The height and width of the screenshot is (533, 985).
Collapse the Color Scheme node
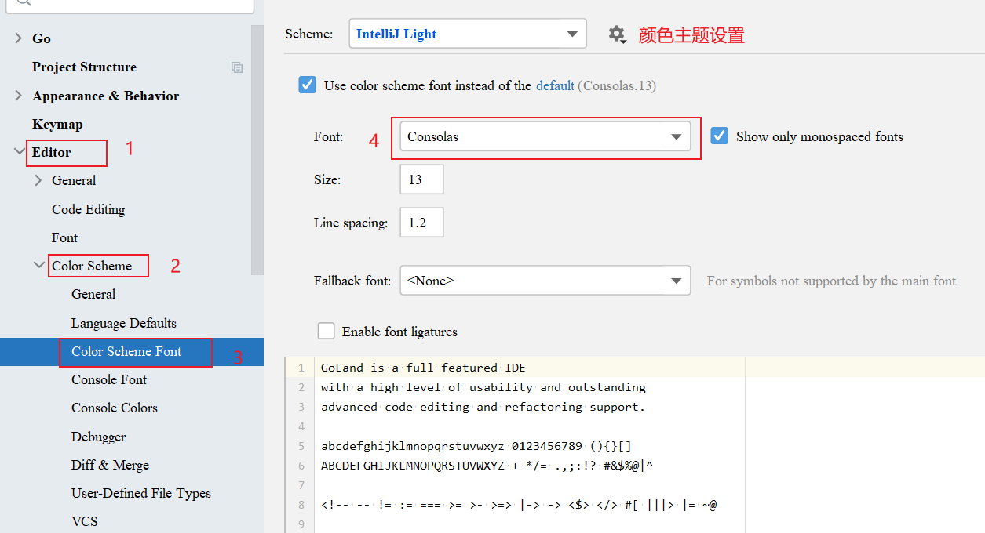[38, 266]
